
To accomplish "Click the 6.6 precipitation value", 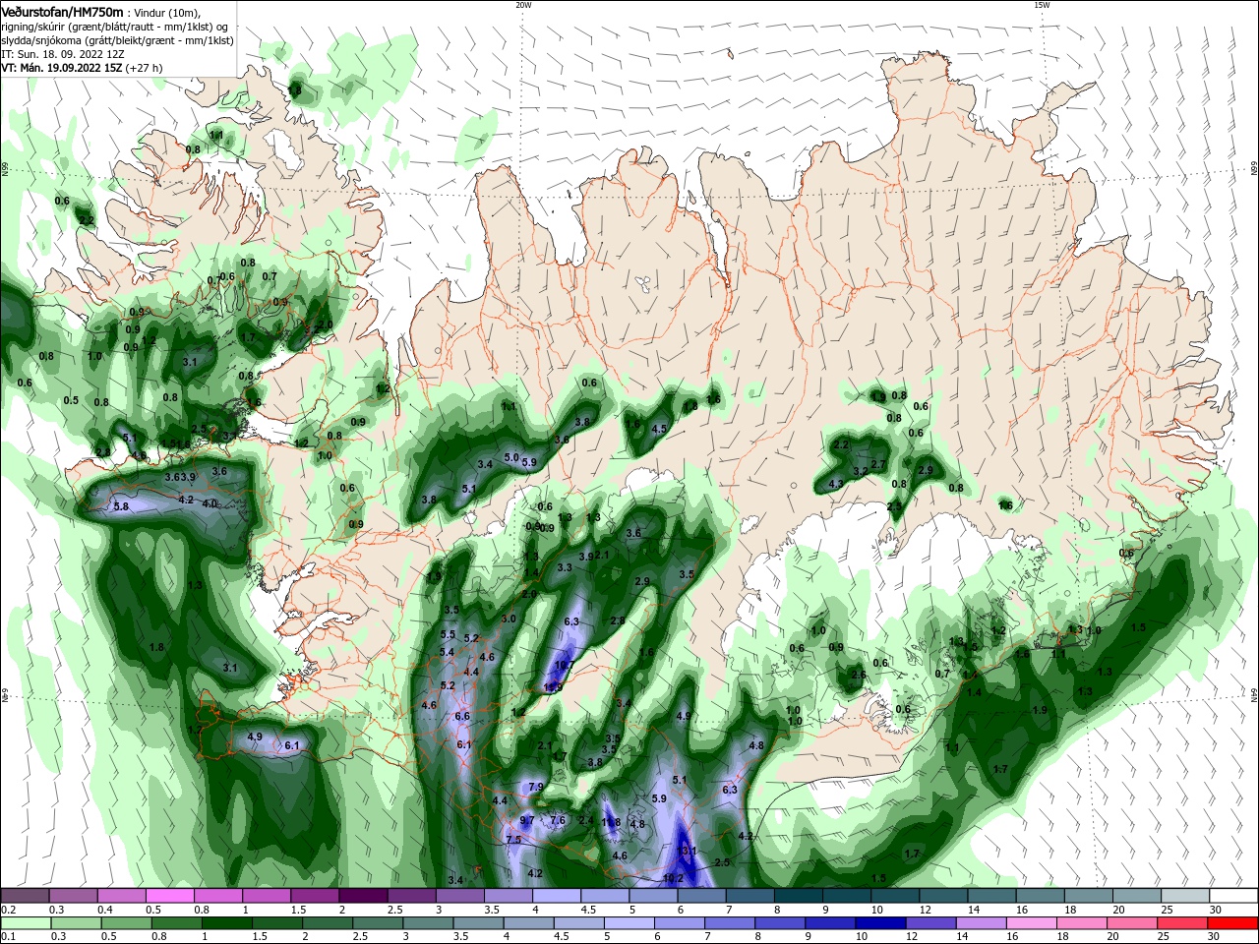I will (462, 716).
